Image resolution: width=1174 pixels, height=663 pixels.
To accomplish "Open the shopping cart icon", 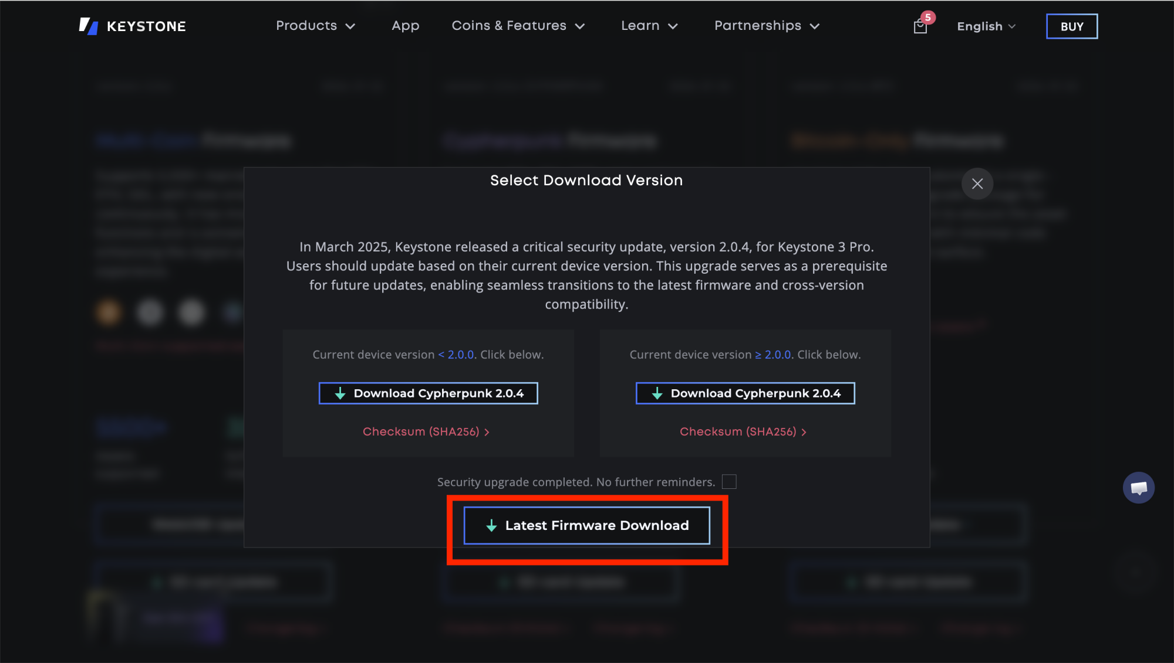I will pyautogui.click(x=920, y=27).
